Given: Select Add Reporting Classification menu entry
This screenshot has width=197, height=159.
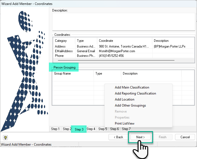Looking at the screenshot, I should coord(135,93).
